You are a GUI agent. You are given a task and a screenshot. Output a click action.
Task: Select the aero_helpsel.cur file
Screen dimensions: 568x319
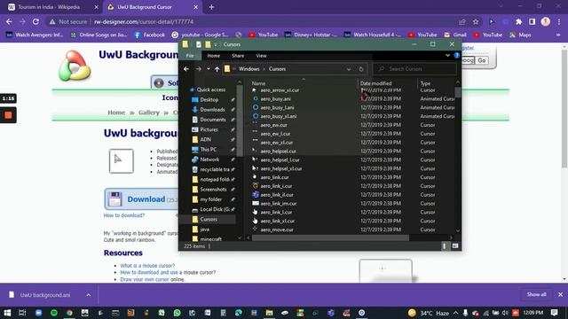point(278,152)
